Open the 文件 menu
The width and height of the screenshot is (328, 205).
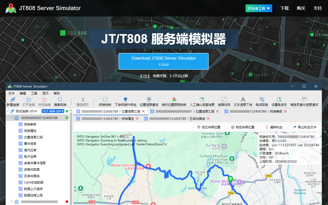[11, 93]
